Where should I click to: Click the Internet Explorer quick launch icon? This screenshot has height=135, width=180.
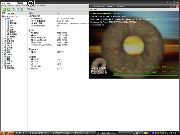point(17,133)
